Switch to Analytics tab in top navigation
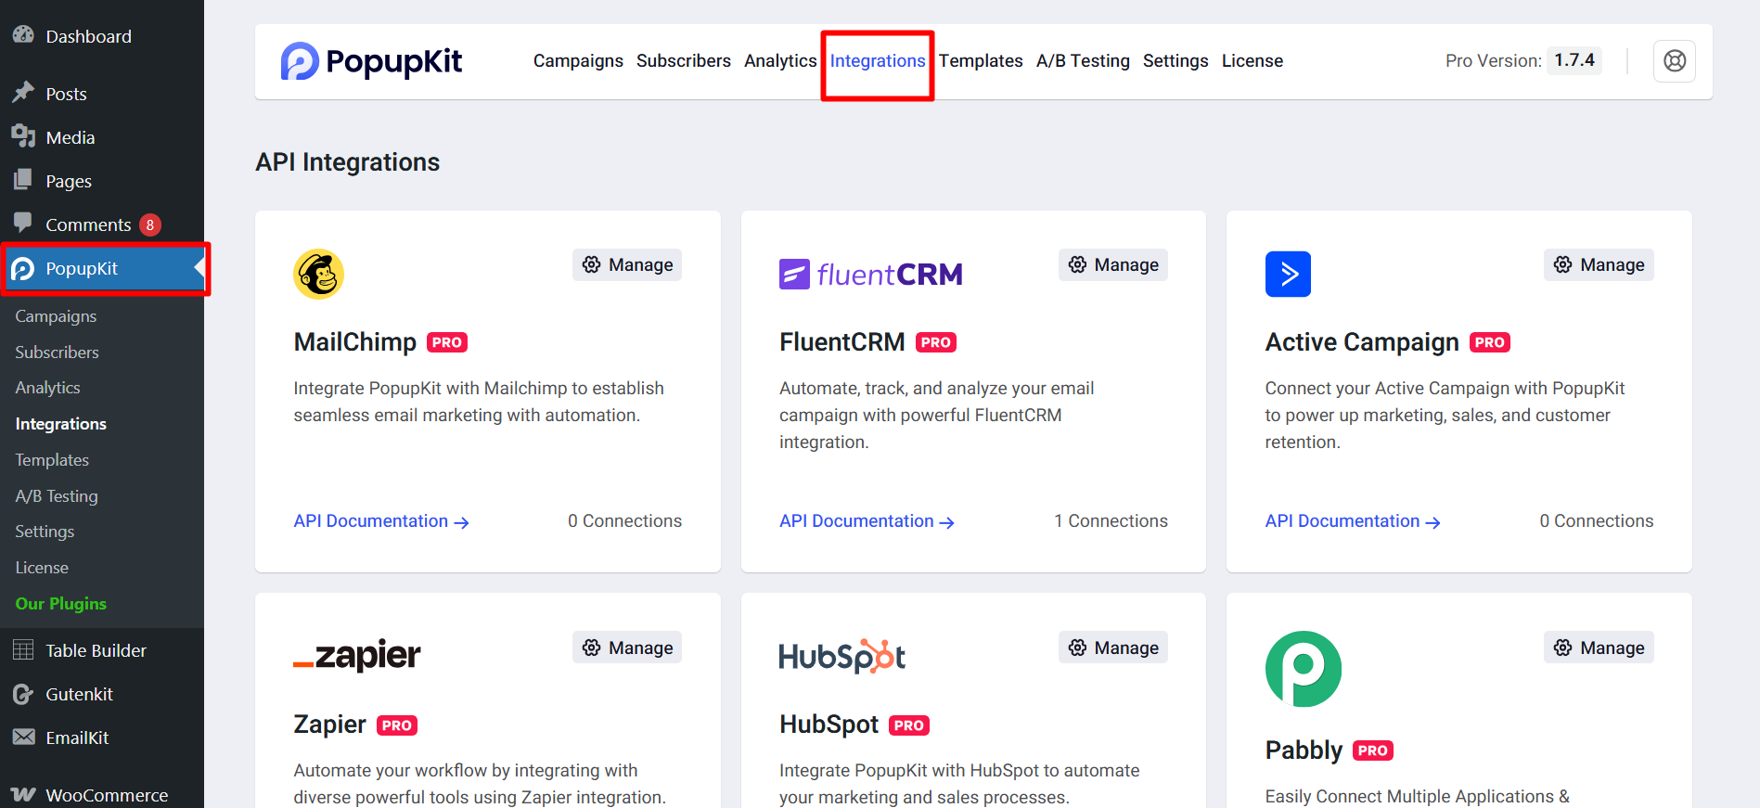The image size is (1760, 808). click(780, 61)
